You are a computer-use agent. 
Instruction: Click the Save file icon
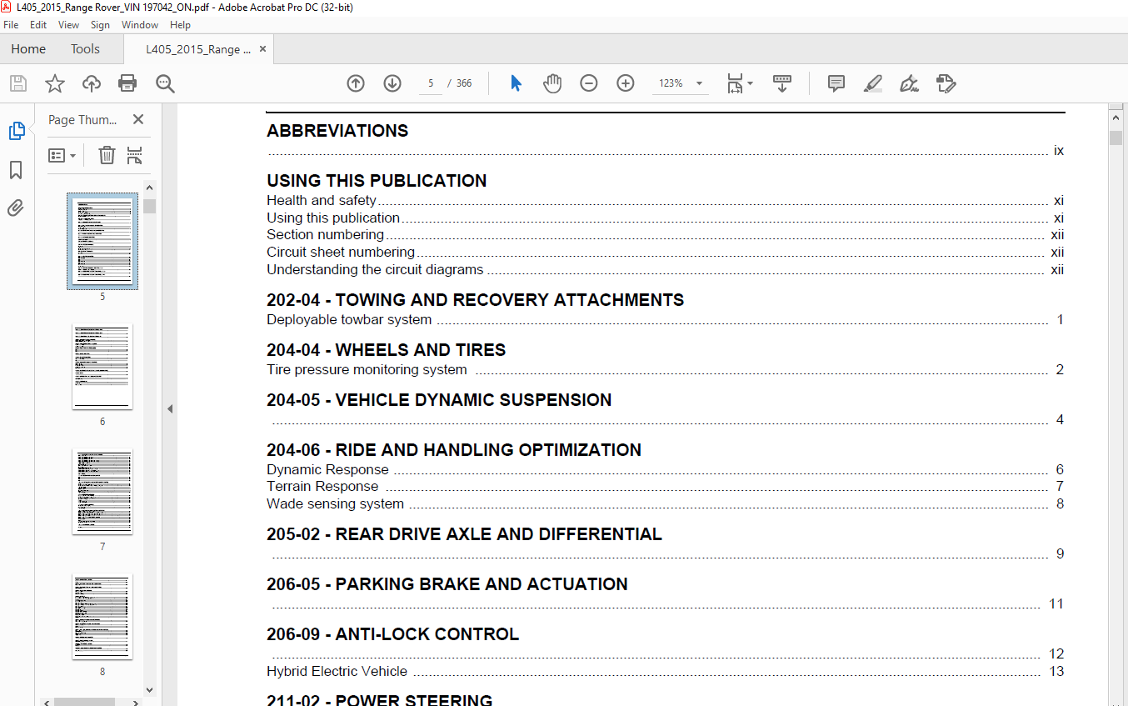click(18, 83)
